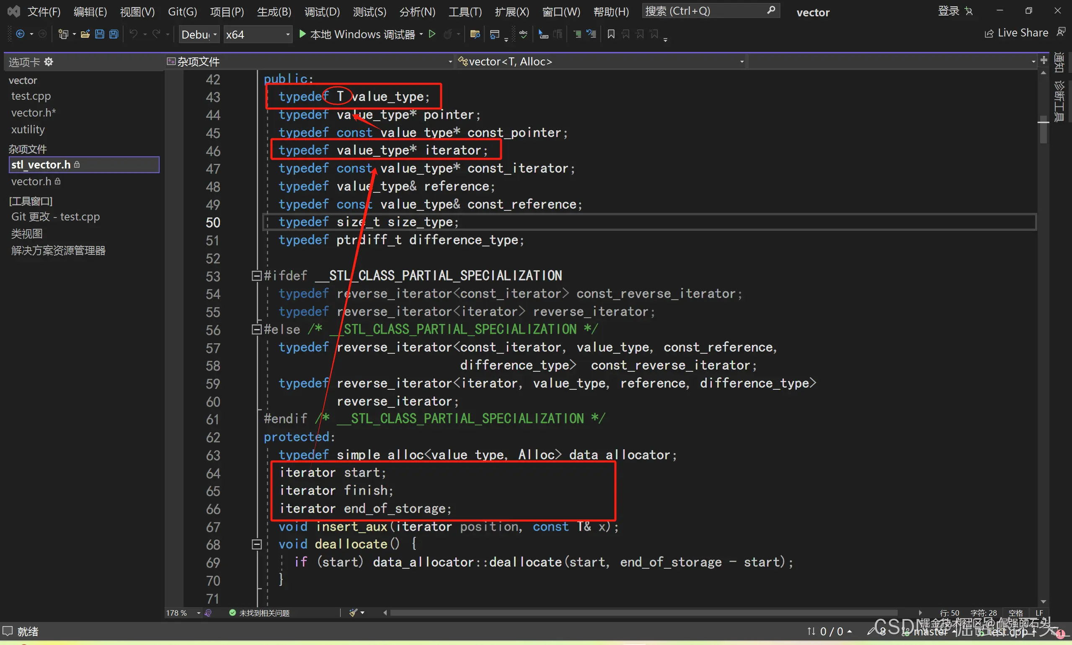
Task: Click start without debugging green outline arrow
Action: tap(432, 34)
